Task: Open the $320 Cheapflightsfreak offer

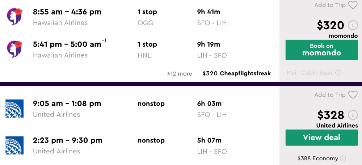Action: point(236,73)
